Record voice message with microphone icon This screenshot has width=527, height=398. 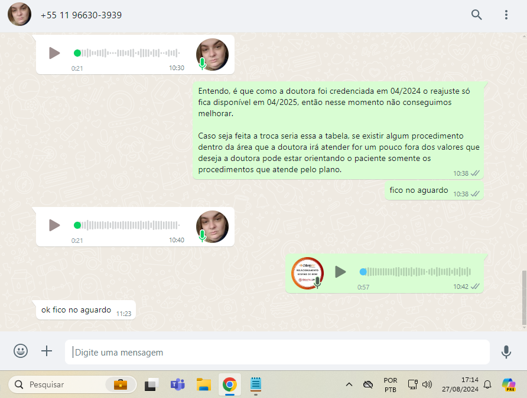[506, 352]
